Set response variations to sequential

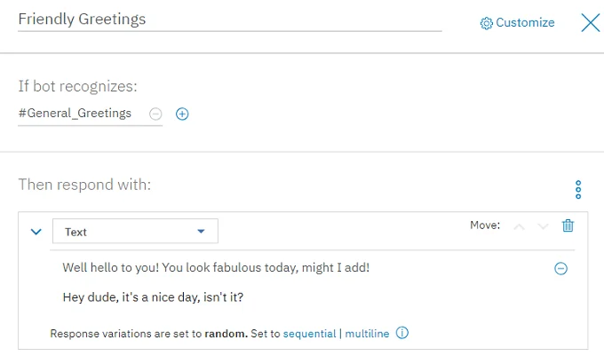click(x=307, y=334)
